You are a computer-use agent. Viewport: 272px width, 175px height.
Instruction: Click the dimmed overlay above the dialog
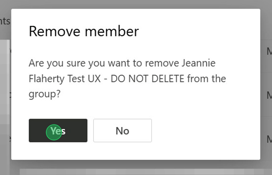click(136, 4)
